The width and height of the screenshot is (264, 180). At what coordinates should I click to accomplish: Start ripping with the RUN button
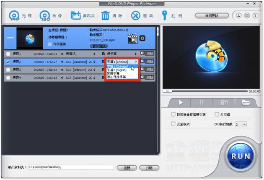241,156
